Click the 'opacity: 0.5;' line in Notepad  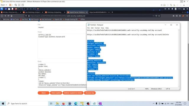click(x=94, y=52)
